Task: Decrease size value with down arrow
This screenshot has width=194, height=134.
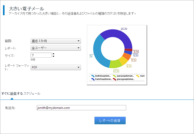Action: [x=53, y=56]
